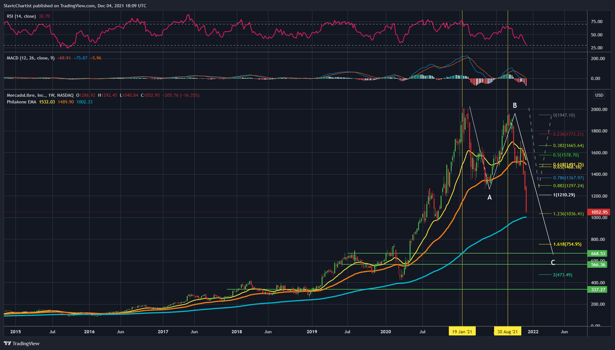This screenshot has width=615, height=350.
Task: Click the MACD histogram value -5.96
Action: 96,58
